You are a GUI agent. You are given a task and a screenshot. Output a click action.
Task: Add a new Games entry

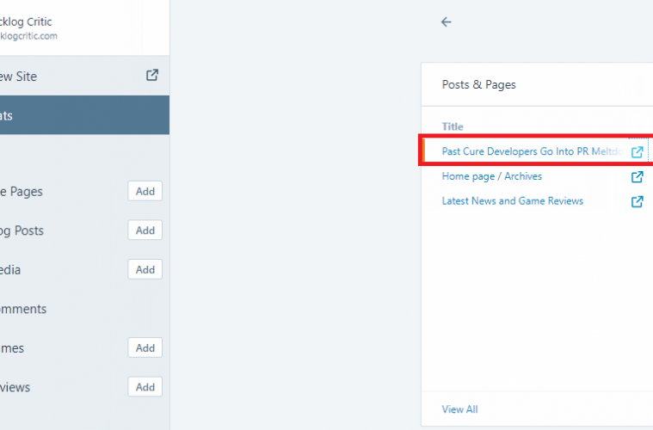click(x=145, y=347)
